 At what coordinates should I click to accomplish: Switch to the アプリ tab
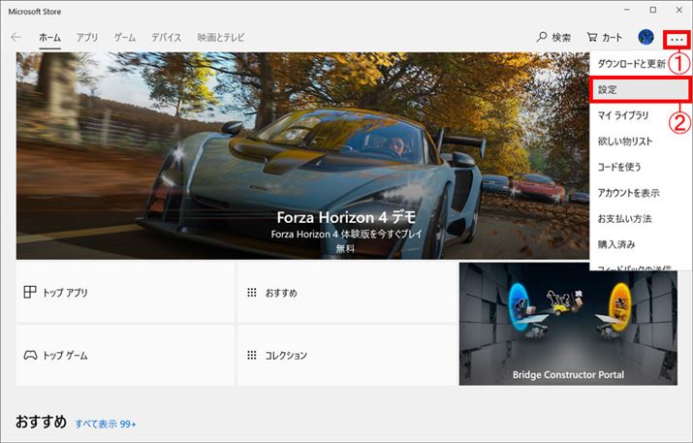click(87, 38)
